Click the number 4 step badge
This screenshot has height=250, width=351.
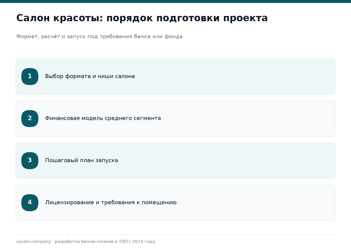pos(30,202)
